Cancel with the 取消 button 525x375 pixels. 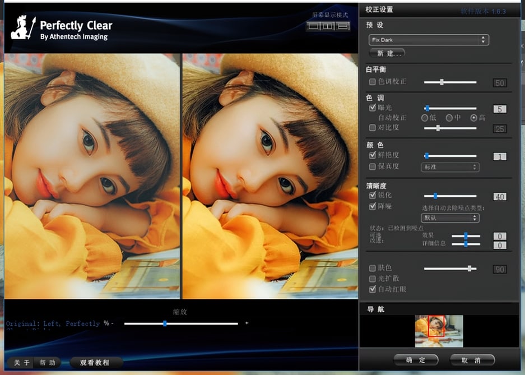pyautogui.click(x=472, y=360)
